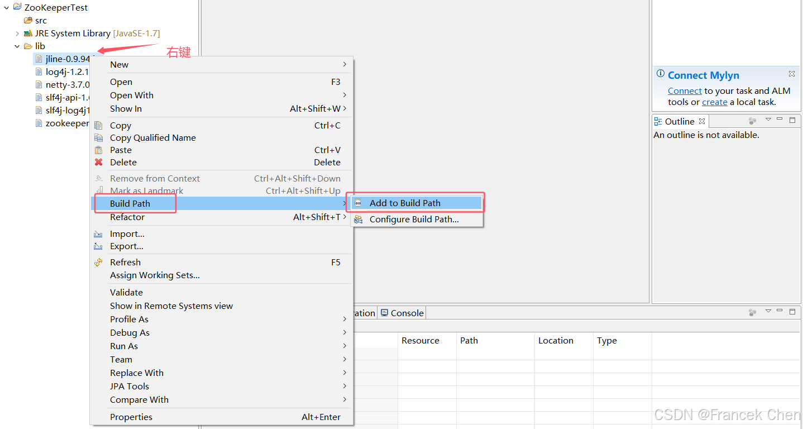The height and width of the screenshot is (429, 803).
Task: Click the Paste clipboard icon
Action: 99,150
